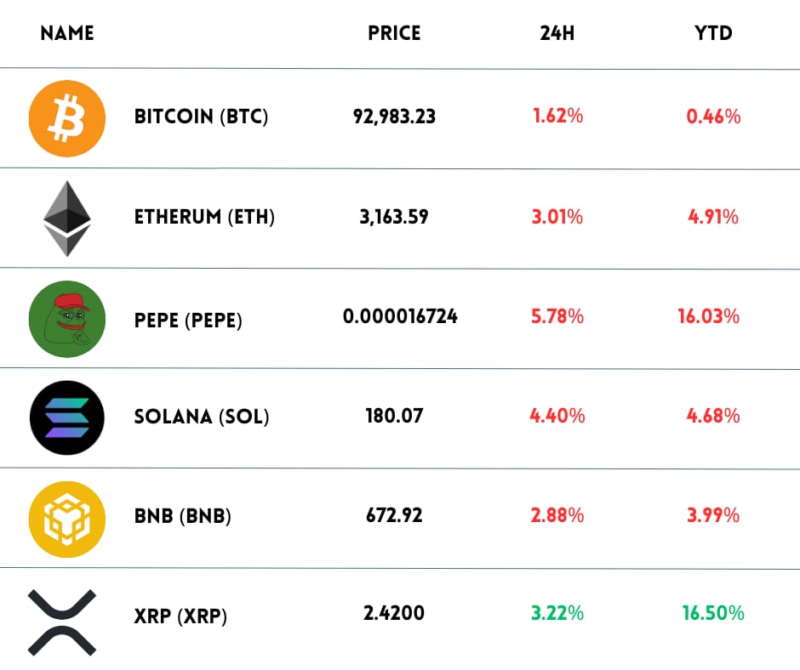The width and height of the screenshot is (800, 670).
Task: Click the 24H column header
Action: 557,34
